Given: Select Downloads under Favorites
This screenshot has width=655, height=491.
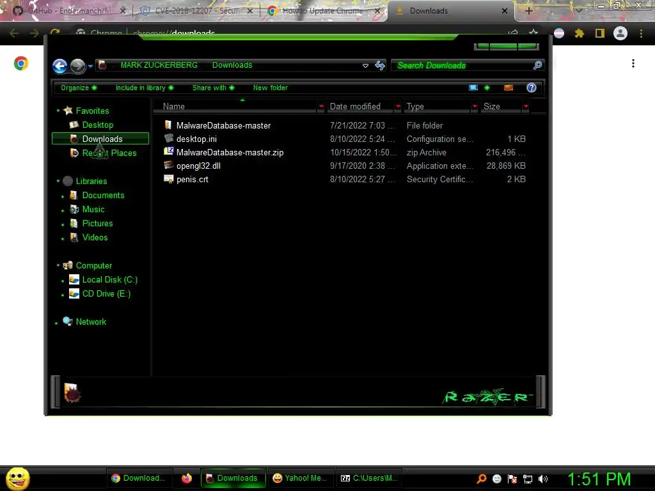Looking at the screenshot, I should point(100,139).
